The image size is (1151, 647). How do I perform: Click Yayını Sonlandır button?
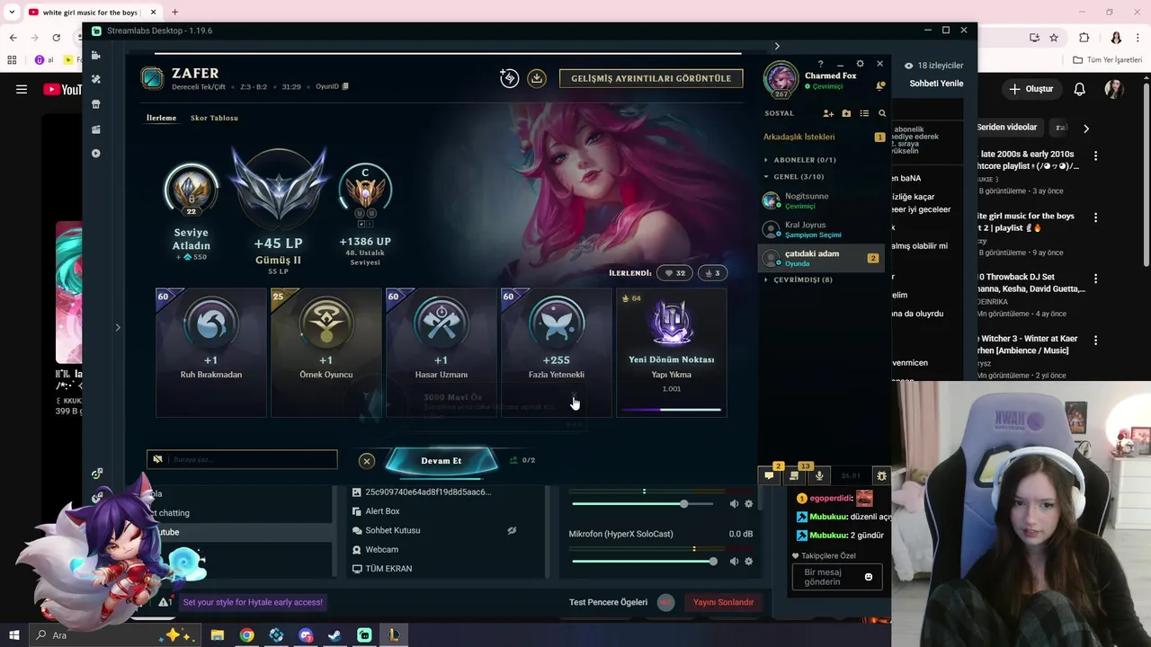click(723, 602)
